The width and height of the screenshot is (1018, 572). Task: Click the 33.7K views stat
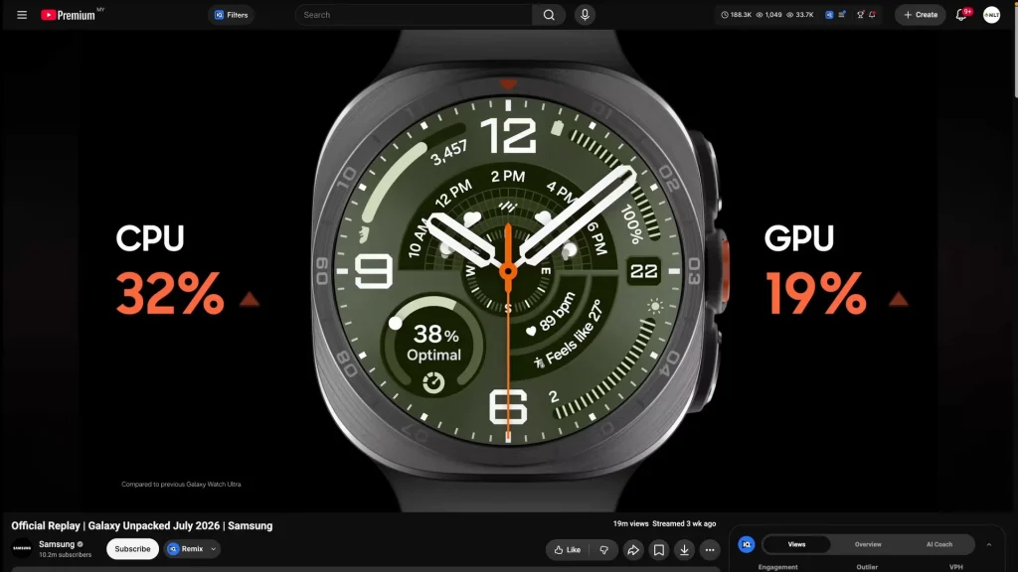tap(800, 15)
